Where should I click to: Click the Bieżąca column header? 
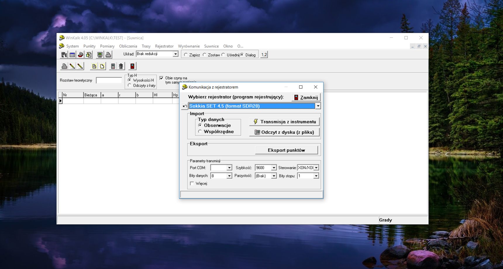92,95
